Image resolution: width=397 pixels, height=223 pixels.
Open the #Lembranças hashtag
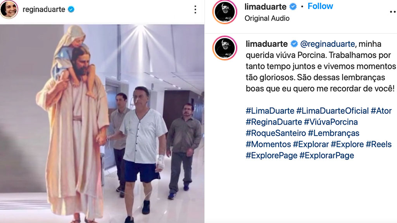(333, 133)
